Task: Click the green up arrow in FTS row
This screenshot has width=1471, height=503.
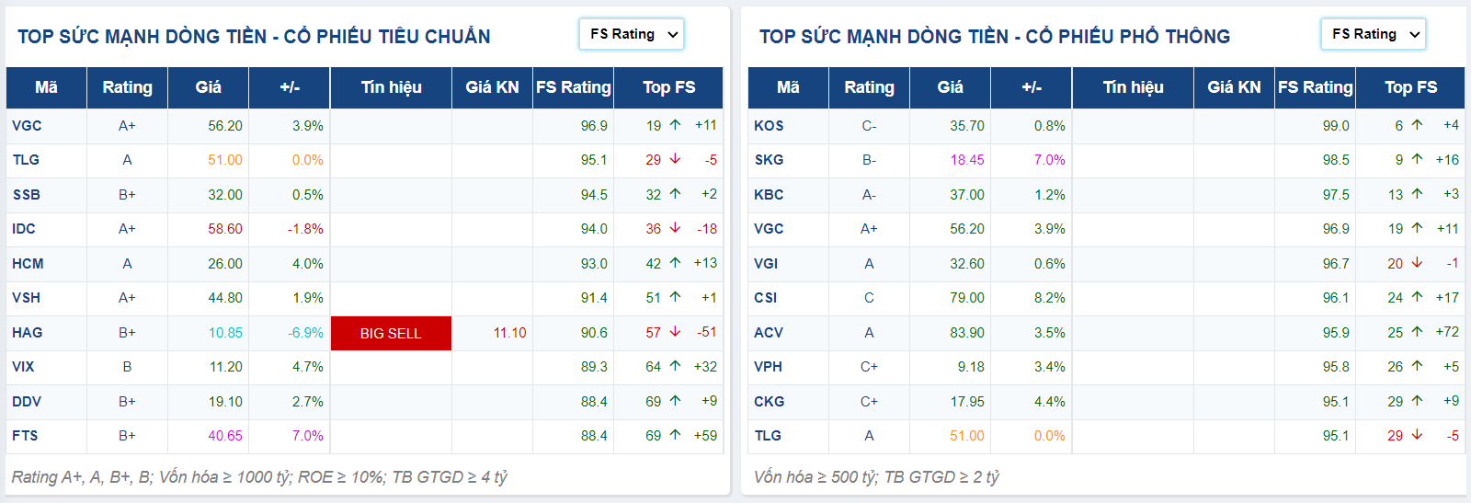Action: pyautogui.click(x=675, y=435)
